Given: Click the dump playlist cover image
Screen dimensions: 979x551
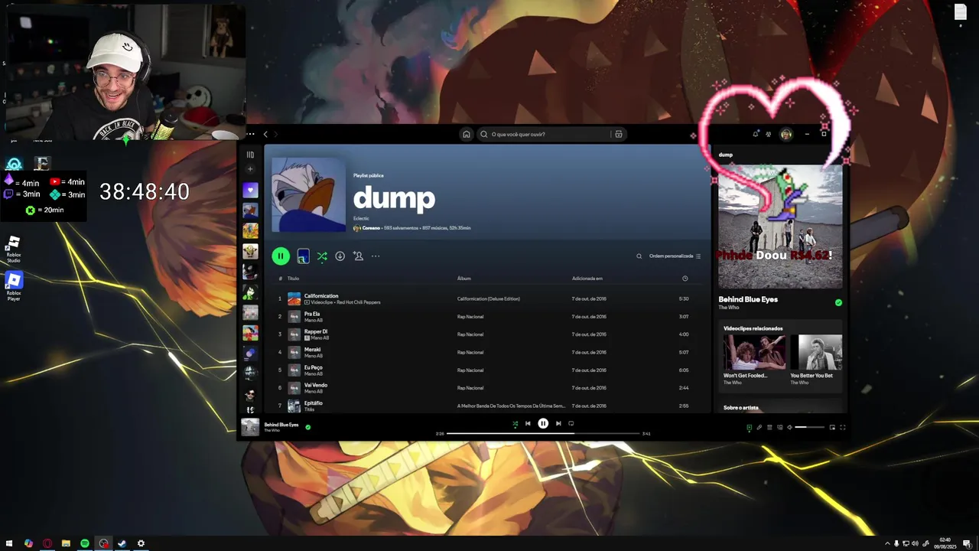Looking at the screenshot, I should (308, 194).
